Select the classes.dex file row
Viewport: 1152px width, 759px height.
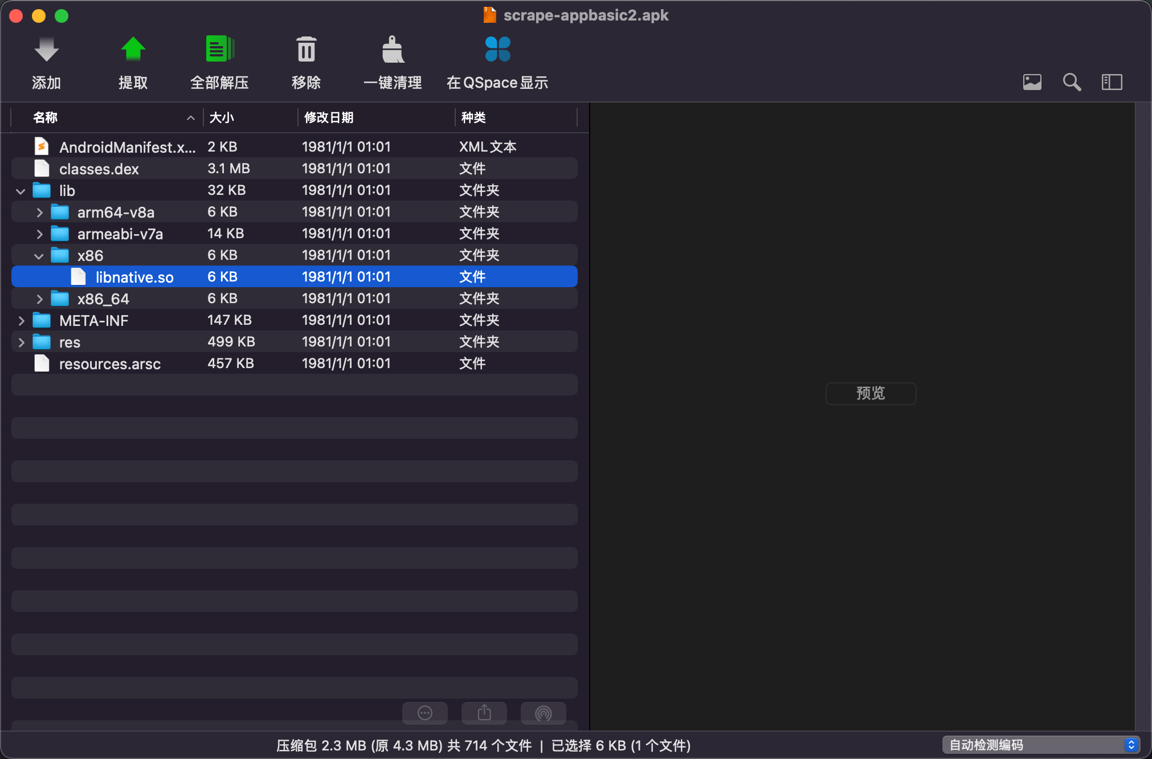(x=99, y=169)
